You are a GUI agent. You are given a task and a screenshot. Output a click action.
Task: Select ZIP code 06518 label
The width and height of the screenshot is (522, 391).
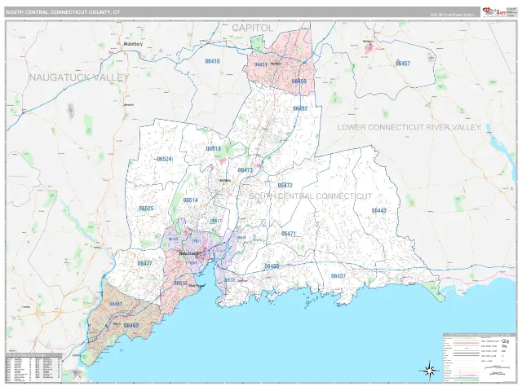coord(213,148)
